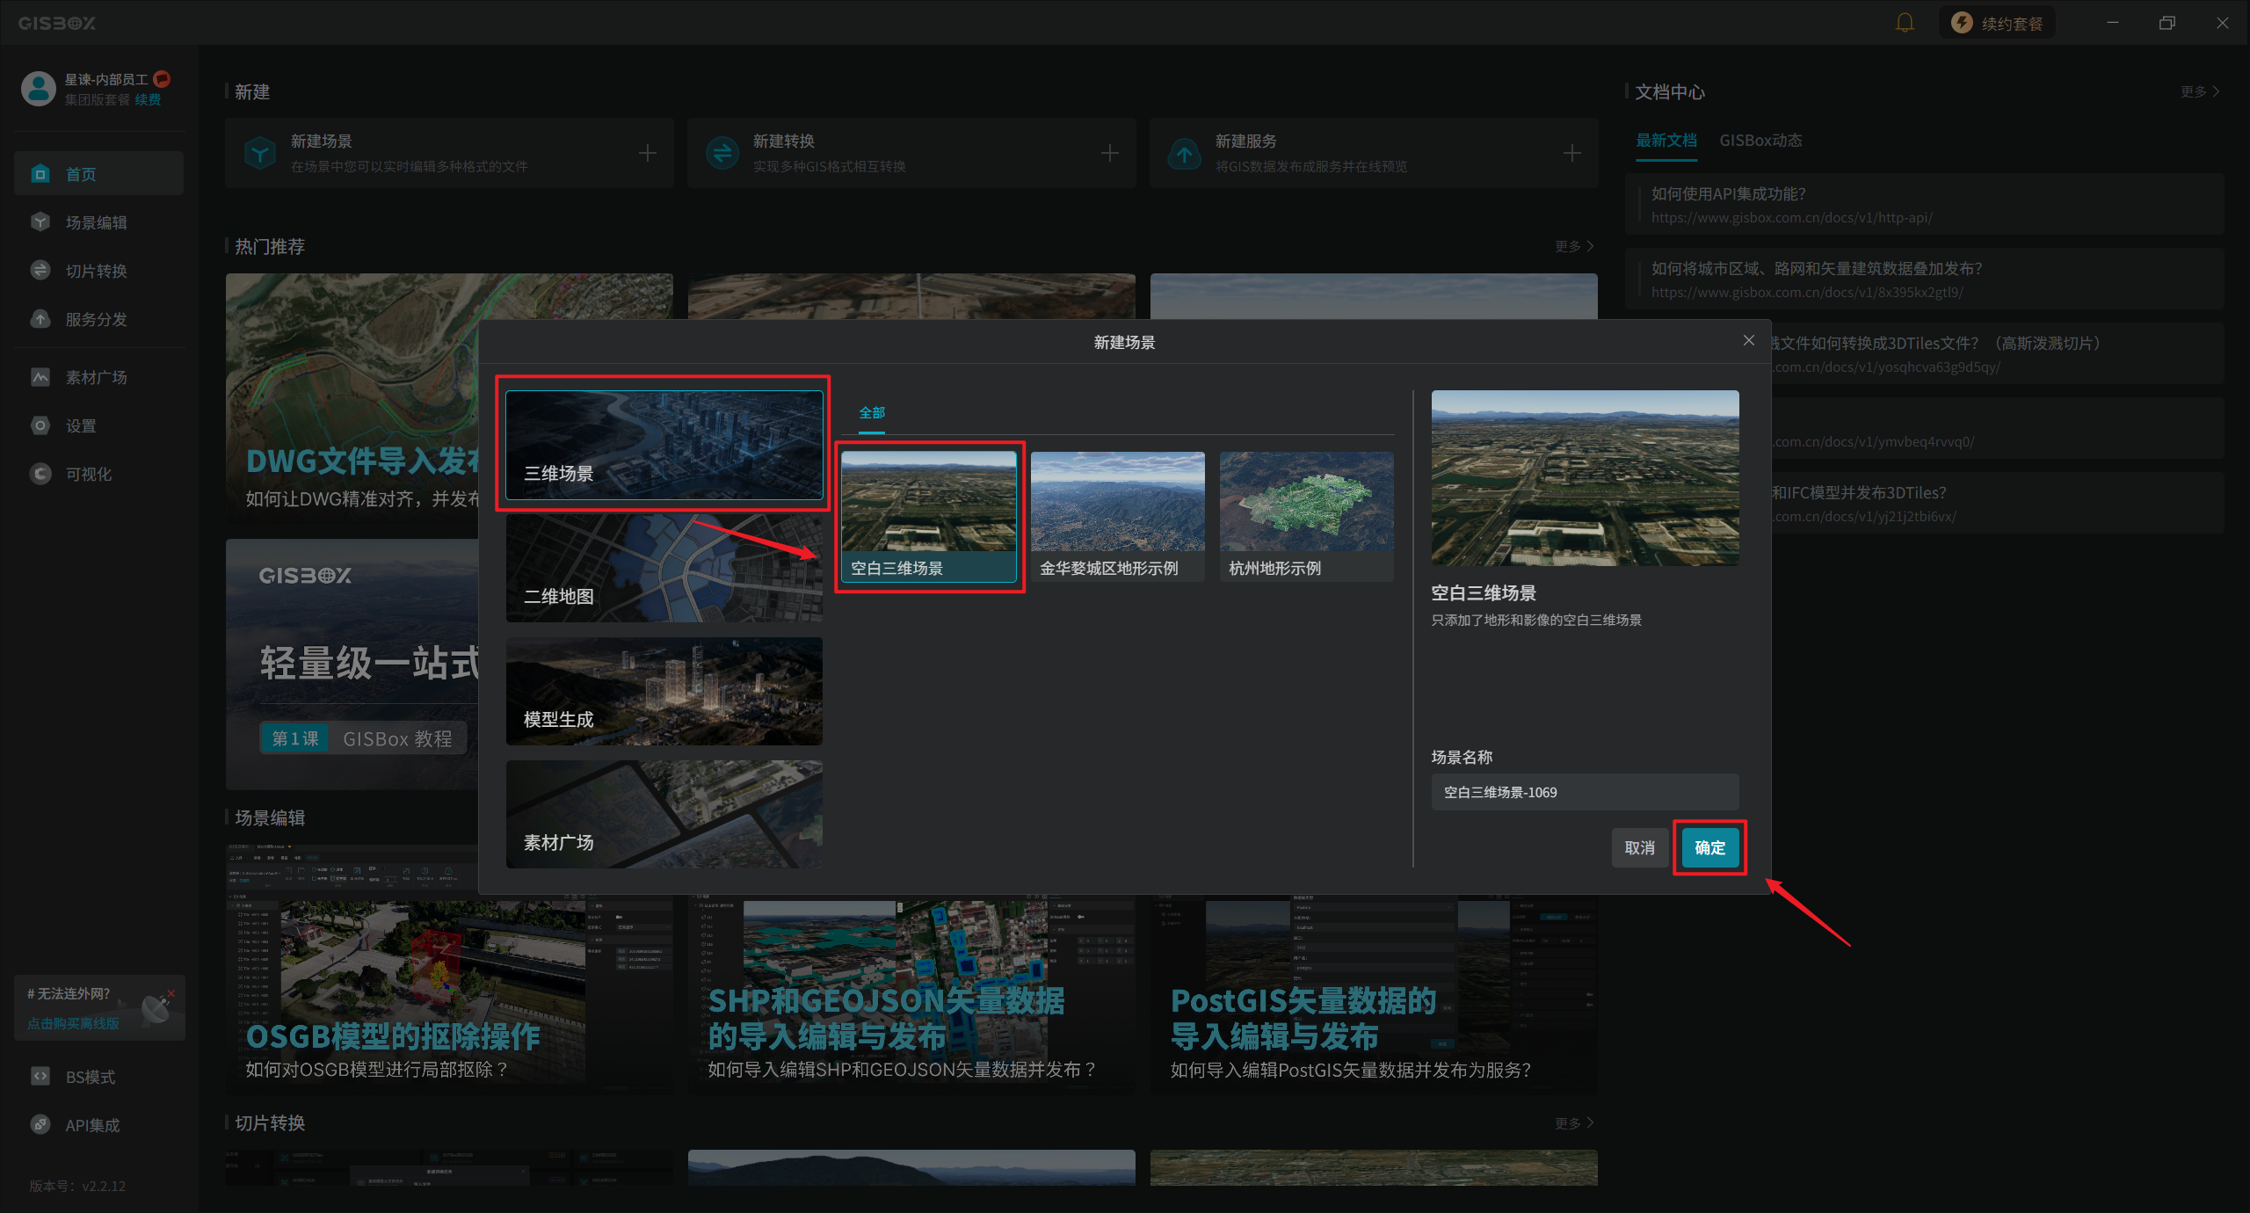
Task: Select the 金华婺城区地形示例 template
Action: tap(1118, 517)
